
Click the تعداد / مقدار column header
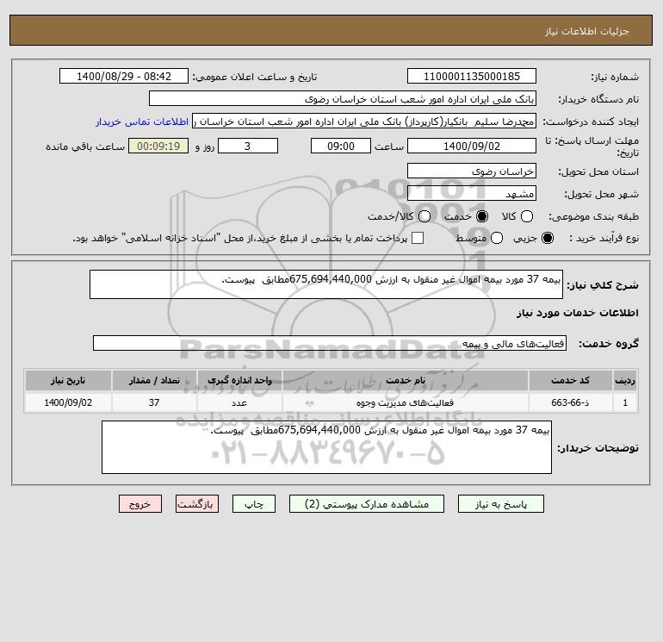coord(154,380)
